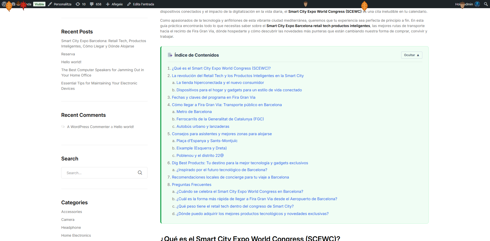Open the Hola, admin account menu
This screenshot has width=490, height=241.
click(468, 4)
